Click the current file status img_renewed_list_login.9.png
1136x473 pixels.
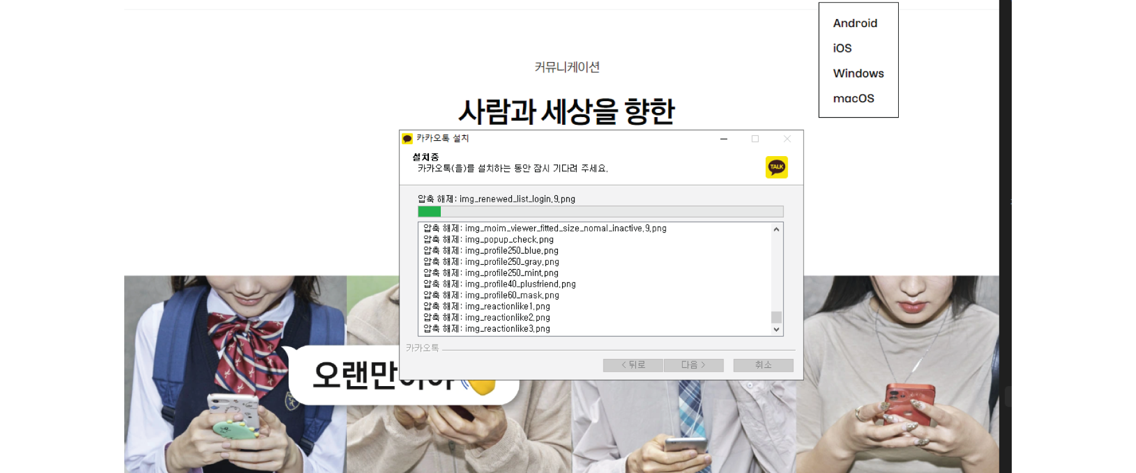496,199
